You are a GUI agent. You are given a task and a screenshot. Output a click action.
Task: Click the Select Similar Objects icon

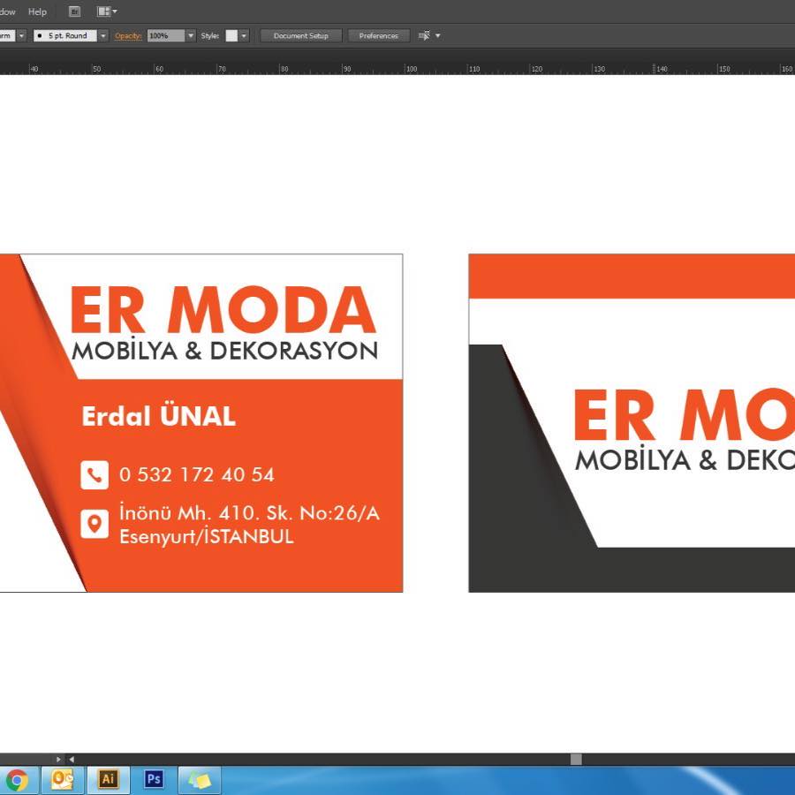point(424,35)
